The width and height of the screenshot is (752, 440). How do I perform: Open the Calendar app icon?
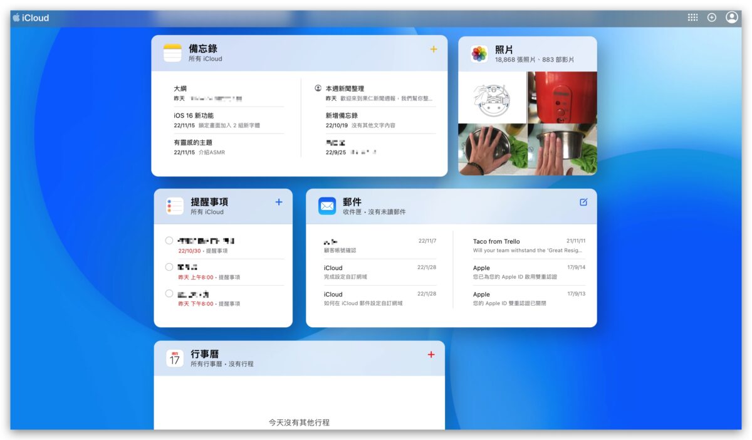[x=175, y=359]
